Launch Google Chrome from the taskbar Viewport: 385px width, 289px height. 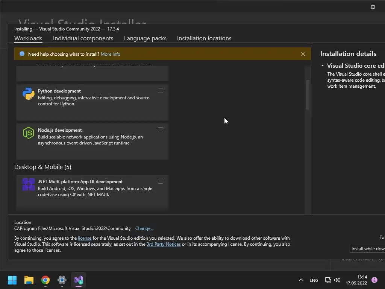point(45,280)
